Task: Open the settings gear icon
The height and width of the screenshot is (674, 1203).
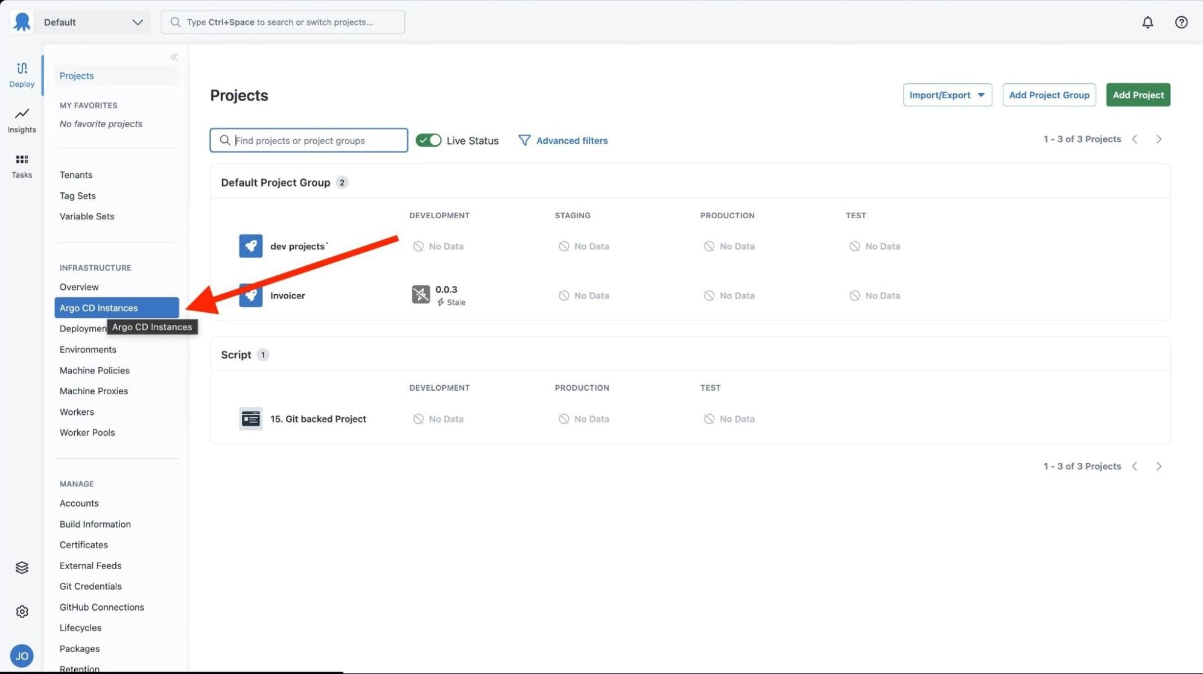Action: coord(22,611)
